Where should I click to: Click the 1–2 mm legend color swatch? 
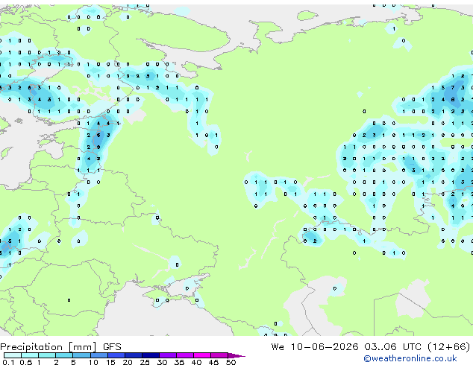[47, 355]
